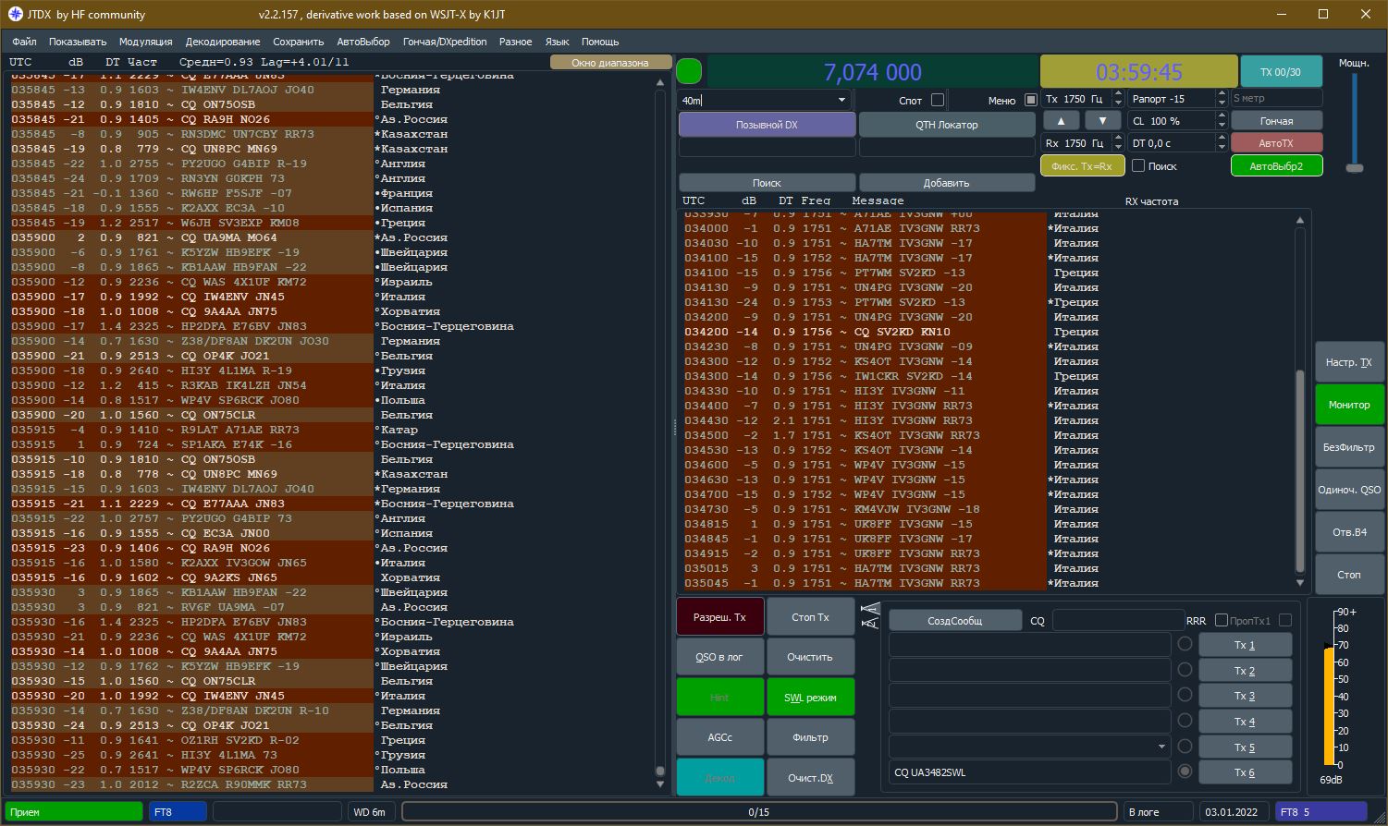Click the Позывной DX button
Viewport: 1388px width, 826px height.
(x=767, y=125)
